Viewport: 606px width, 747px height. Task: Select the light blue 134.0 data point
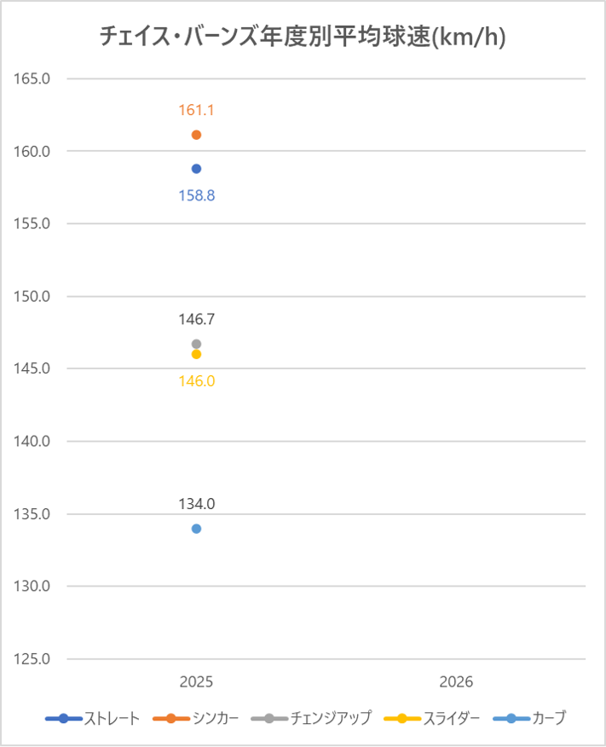196,529
